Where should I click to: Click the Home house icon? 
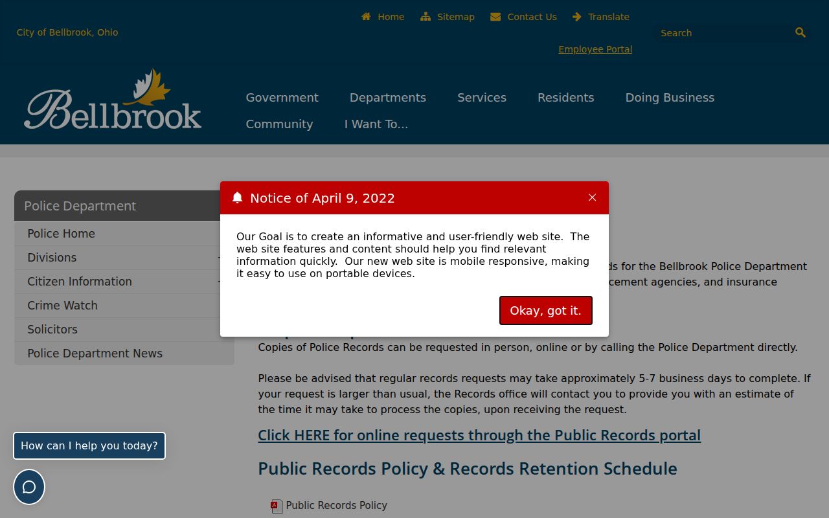(x=366, y=17)
